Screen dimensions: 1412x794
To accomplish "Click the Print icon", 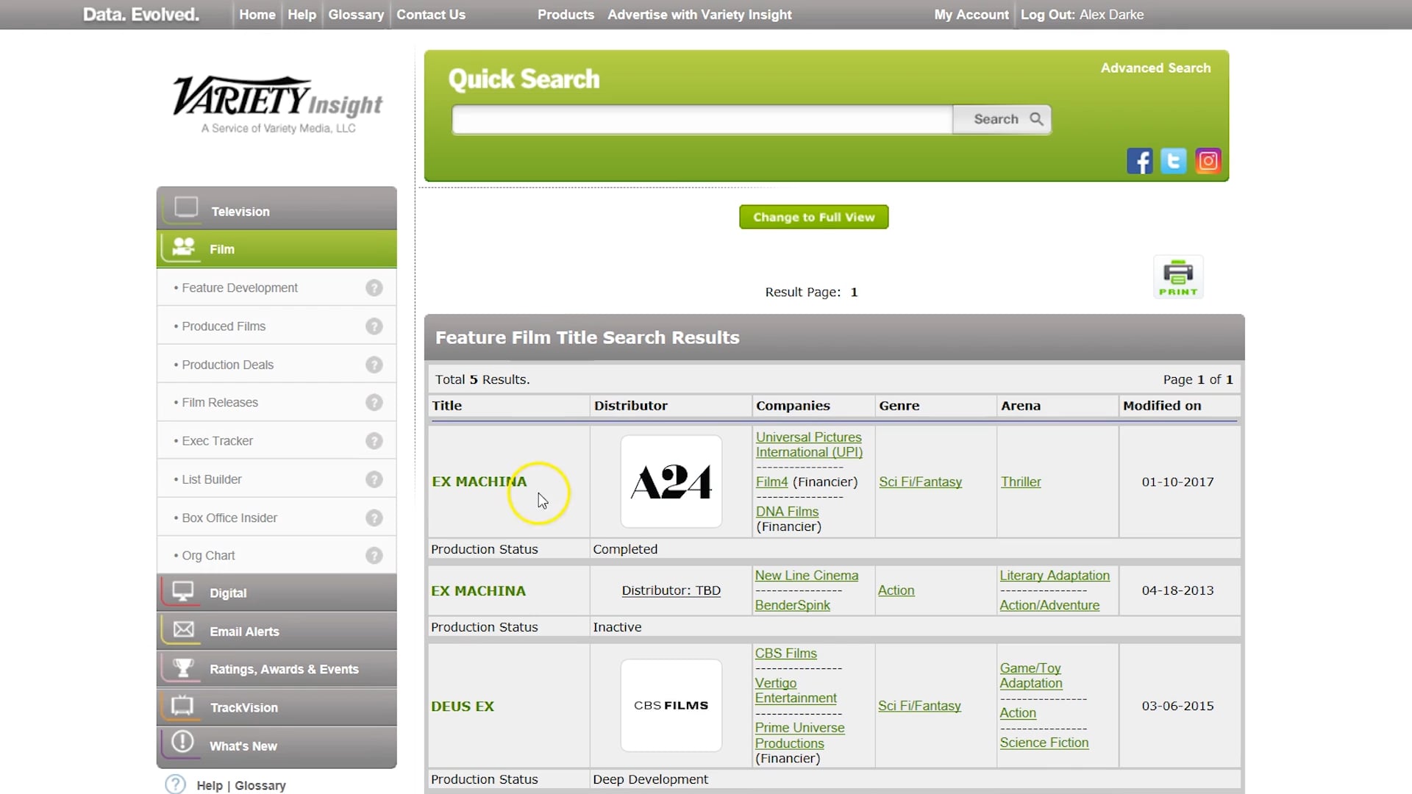I will [x=1178, y=277].
